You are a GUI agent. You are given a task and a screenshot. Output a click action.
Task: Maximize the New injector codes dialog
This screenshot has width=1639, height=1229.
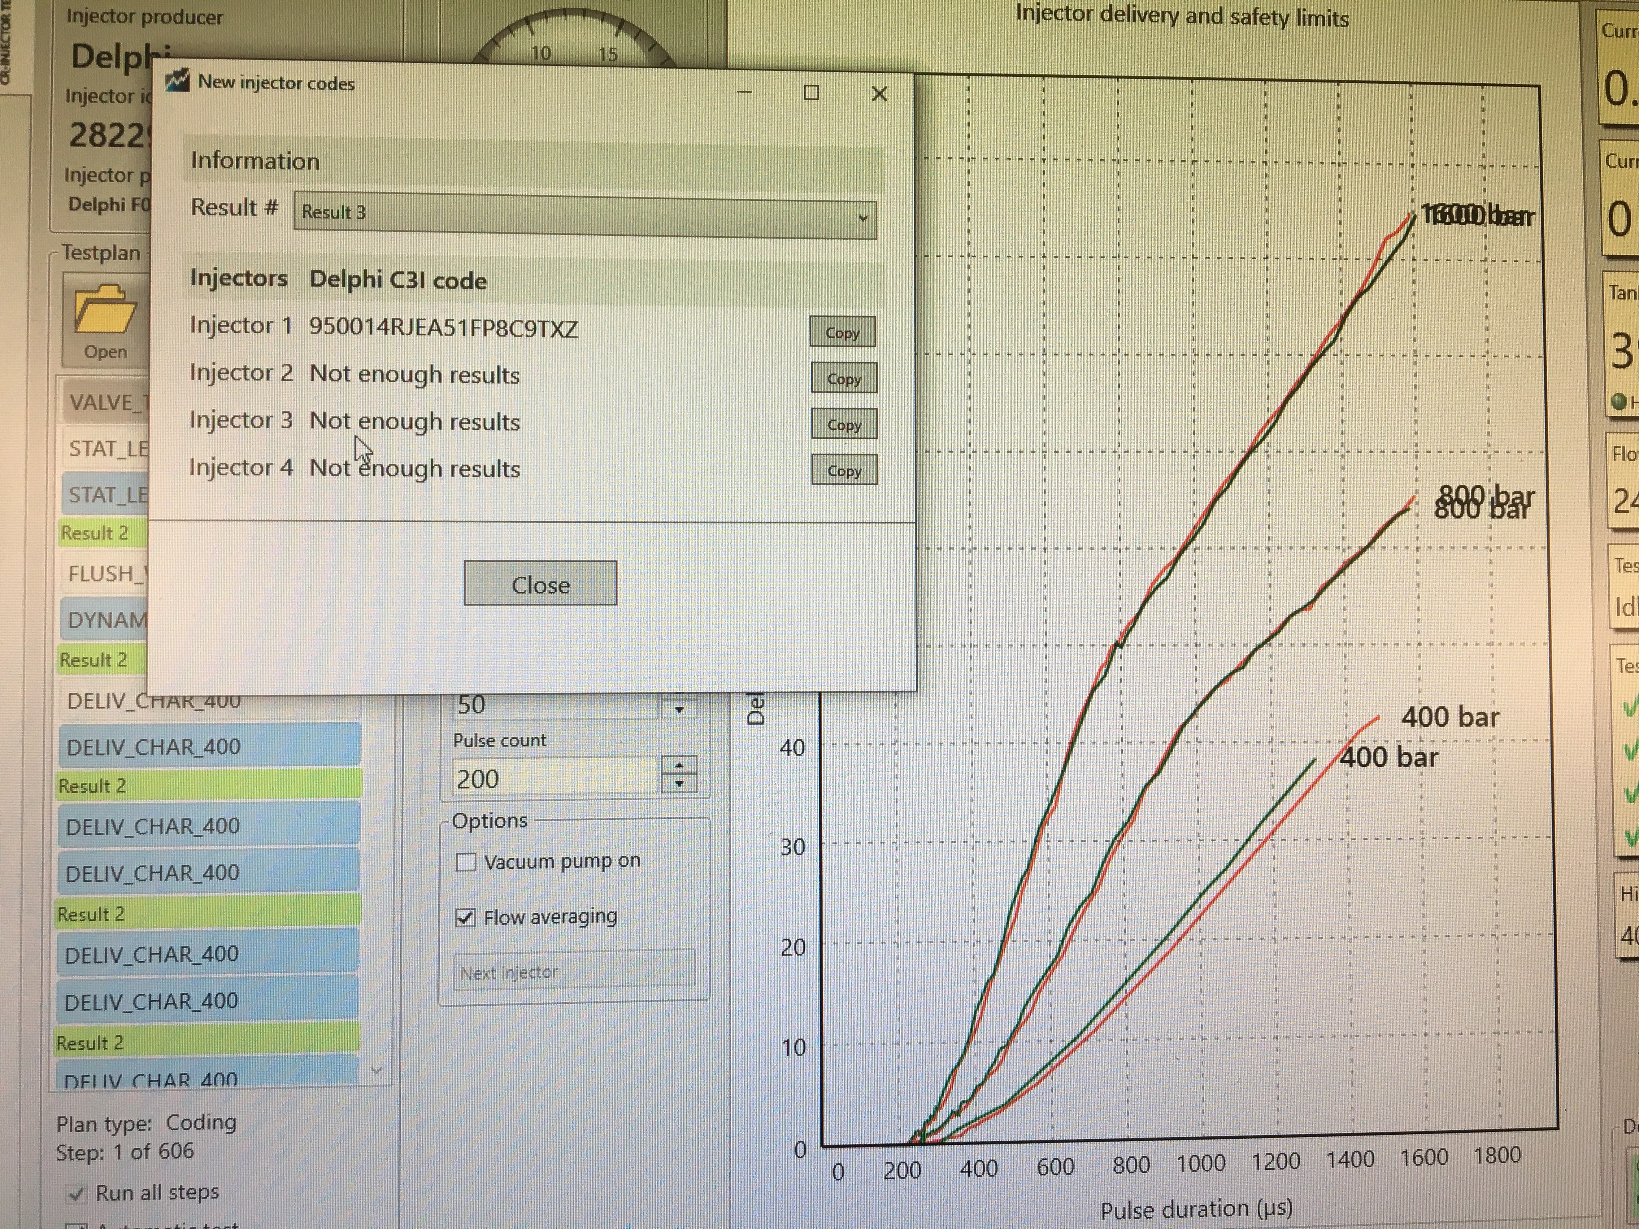click(x=811, y=93)
